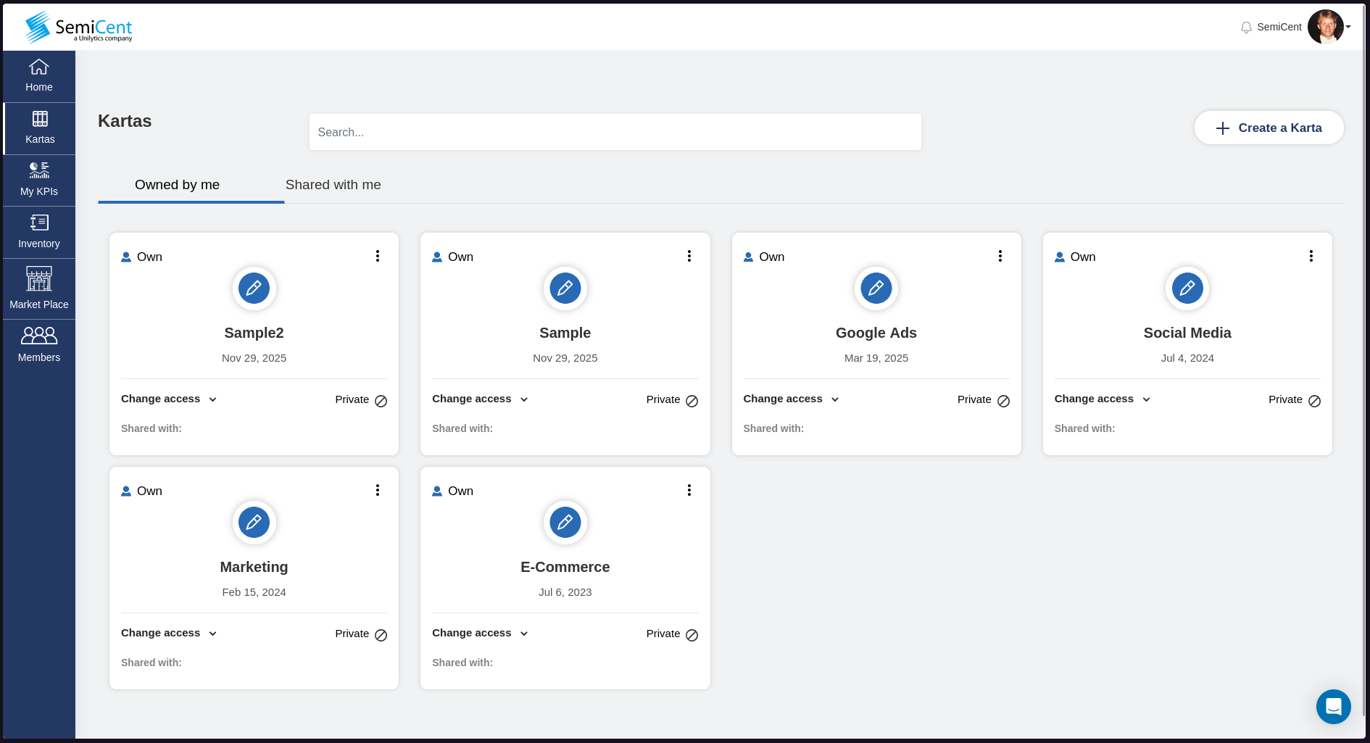Expand Change access on E-Commerce card
The height and width of the screenshot is (743, 1370).
tap(480, 634)
